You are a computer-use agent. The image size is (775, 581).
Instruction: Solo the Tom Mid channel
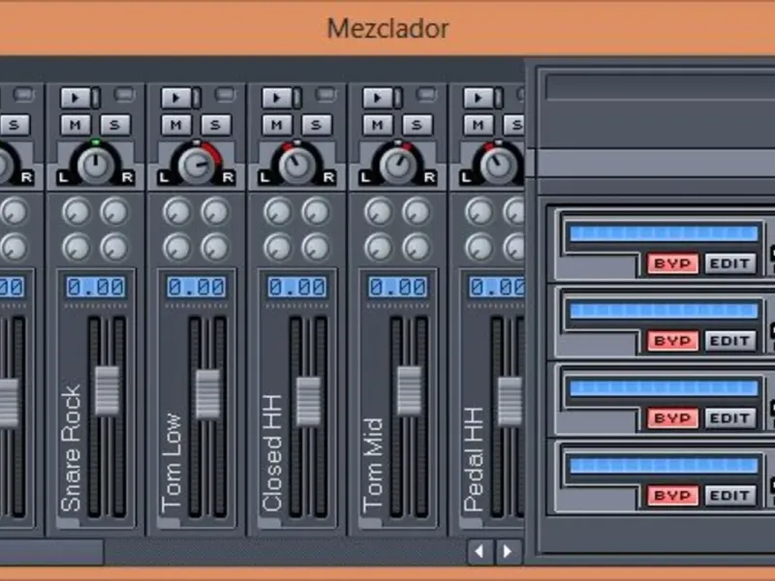tap(418, 125)
